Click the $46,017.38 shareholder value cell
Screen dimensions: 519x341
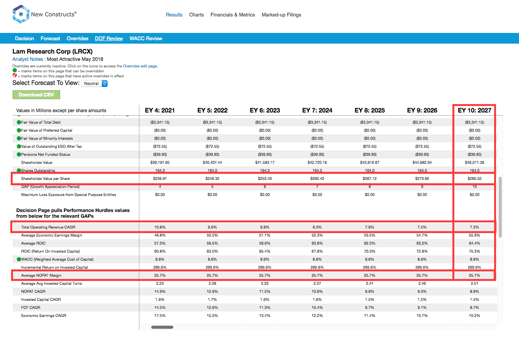point(475,163)
